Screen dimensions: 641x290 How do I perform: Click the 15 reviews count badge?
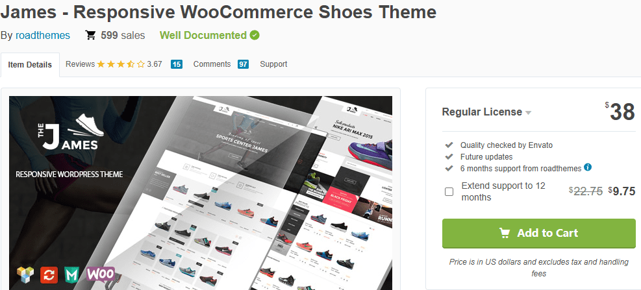pos(176,64)
